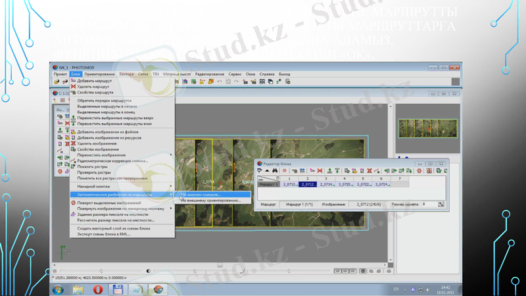Expand Автоматическое разбиение на маршруты submenu
The width and height of the screenshot is (526, 296).
point(114,195)
